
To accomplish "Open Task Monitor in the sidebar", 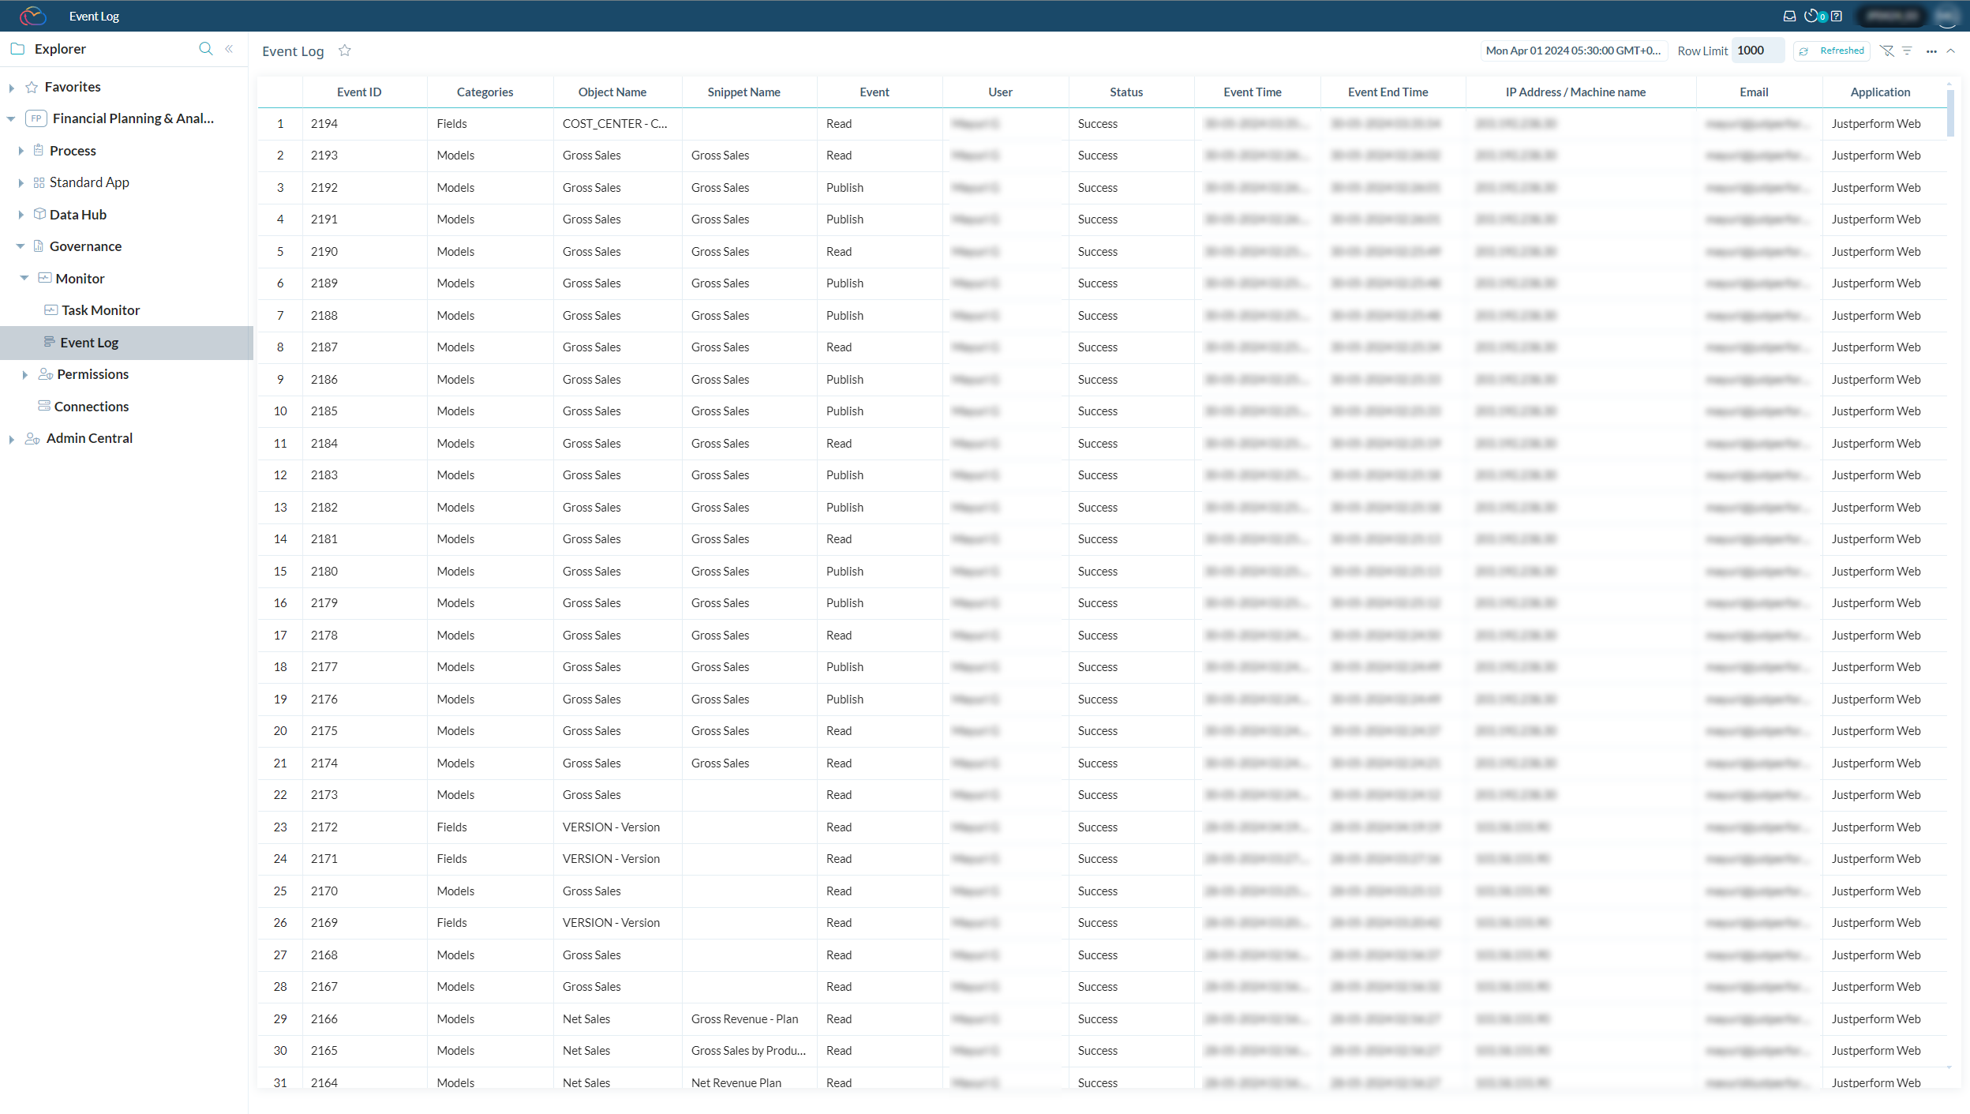I will click(x=100, y=310).
